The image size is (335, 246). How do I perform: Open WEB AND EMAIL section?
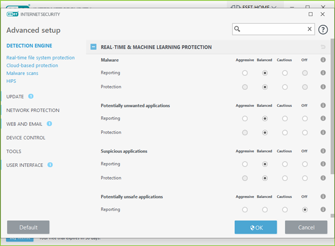[x=24, y=124]
